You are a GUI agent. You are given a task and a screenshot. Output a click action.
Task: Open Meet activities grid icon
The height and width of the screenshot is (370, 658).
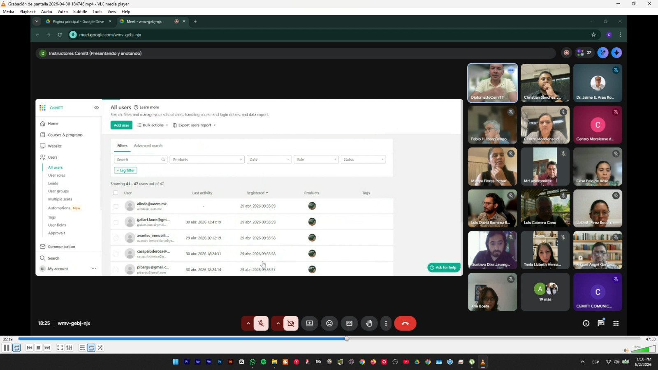[x=616, y=324]
